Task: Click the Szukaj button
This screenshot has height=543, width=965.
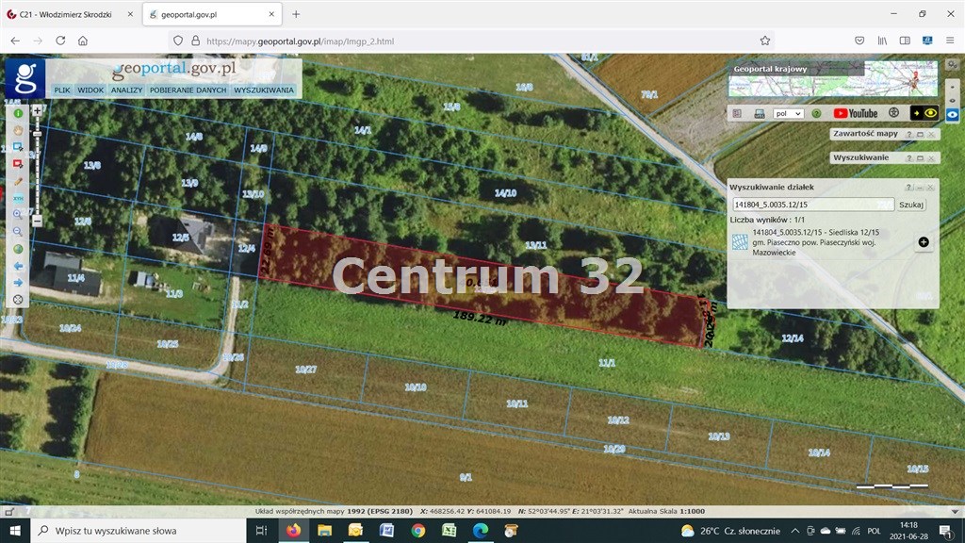Action: [x=911, y=205]
